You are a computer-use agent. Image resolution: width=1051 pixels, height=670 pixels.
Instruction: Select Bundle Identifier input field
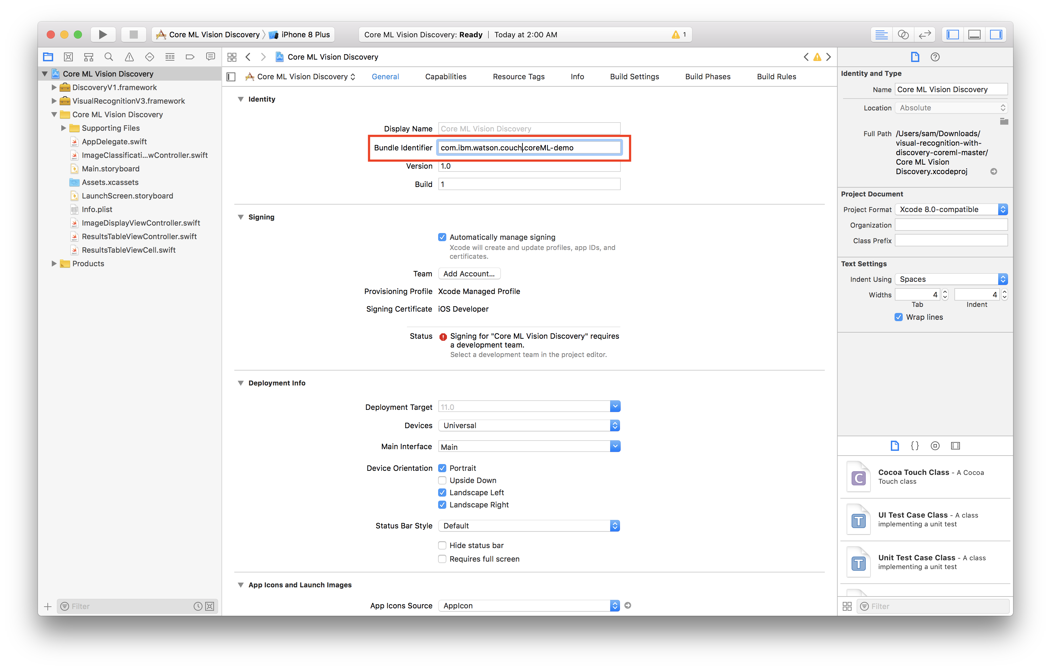pyautogui.click(x=529, y=147)
